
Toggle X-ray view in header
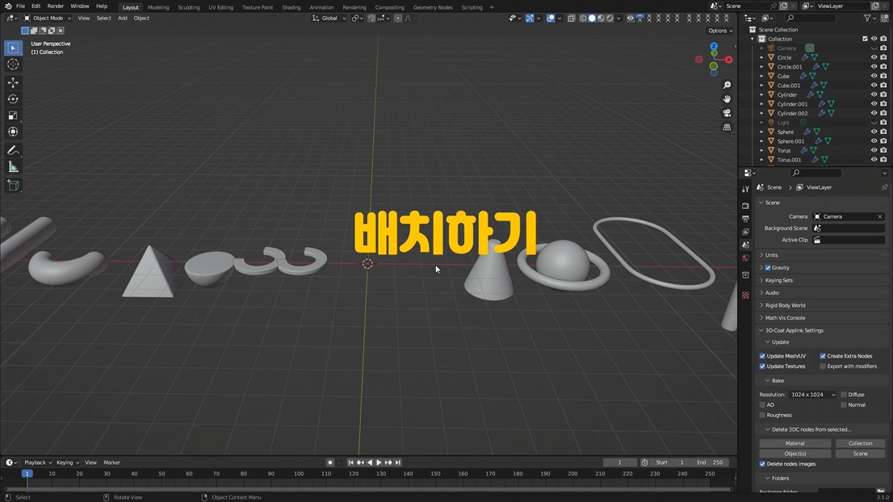pos(571,19)
